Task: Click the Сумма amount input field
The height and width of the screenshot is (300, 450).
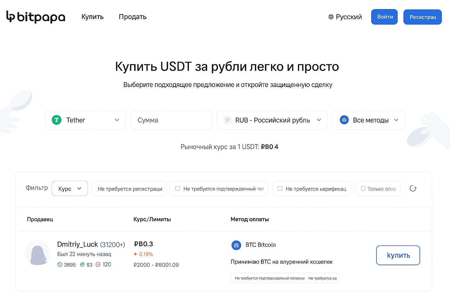Action: tap(171, 120)
